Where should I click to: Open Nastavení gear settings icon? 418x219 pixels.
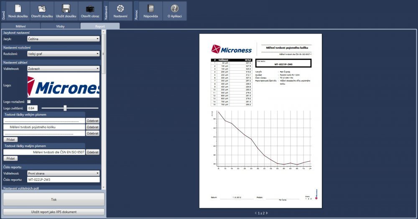120,8
